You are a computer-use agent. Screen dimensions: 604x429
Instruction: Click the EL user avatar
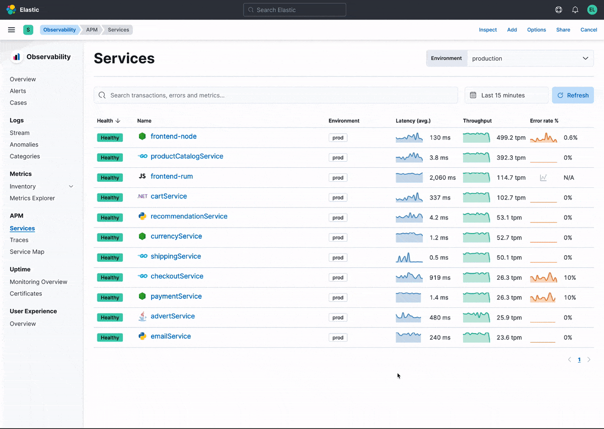pyautogui.click(x=592, y=10)
